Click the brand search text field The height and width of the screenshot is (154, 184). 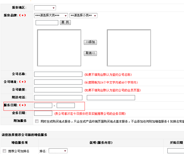point(47,23)
